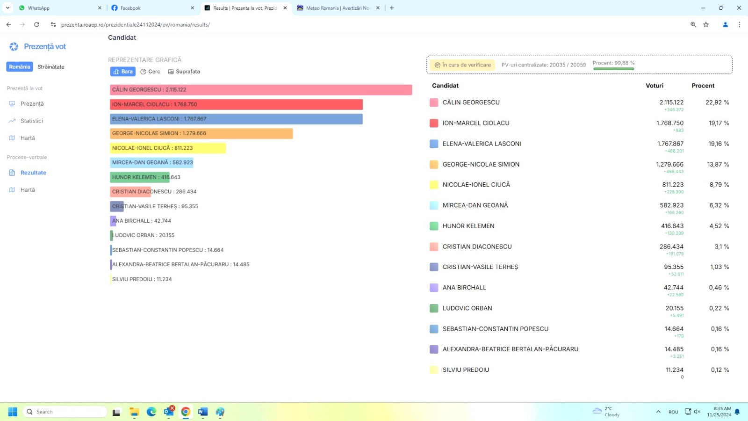Click the Călin Georgescu pink color swatch

tap(434, 102)
